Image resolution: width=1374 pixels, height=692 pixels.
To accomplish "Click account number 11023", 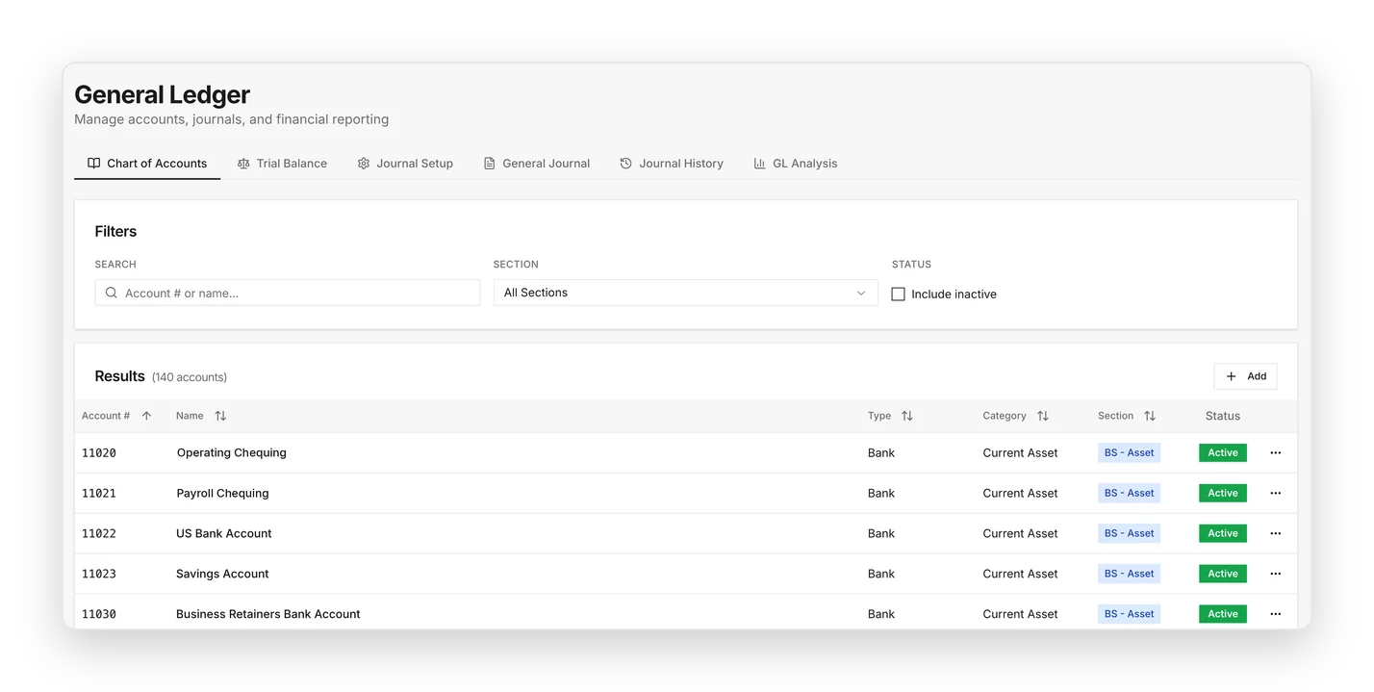I will click(99, 574).
